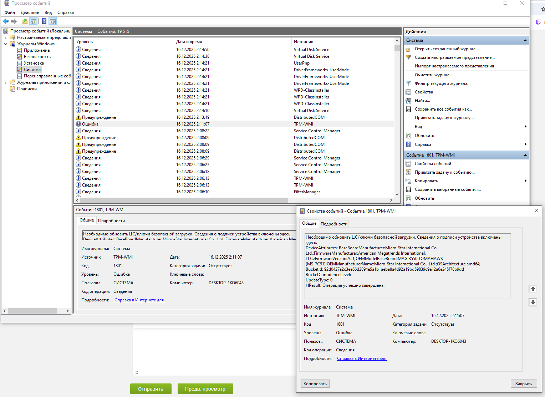The image size is (545, 397).
Task: Switch to 'Подробности' tab in the preview pane
Action: (x=111, y=221)
